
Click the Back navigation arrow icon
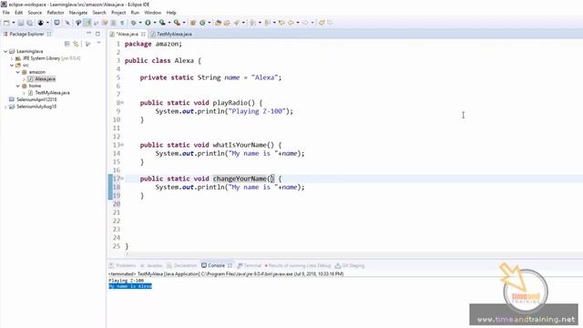pos(291,23)
